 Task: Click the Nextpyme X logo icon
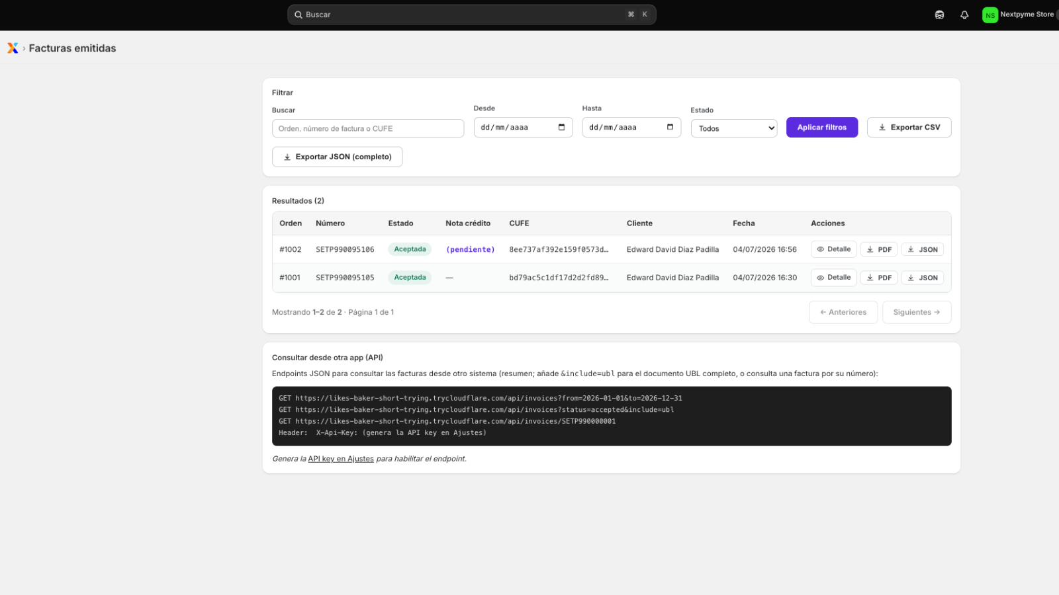(13, 48)
